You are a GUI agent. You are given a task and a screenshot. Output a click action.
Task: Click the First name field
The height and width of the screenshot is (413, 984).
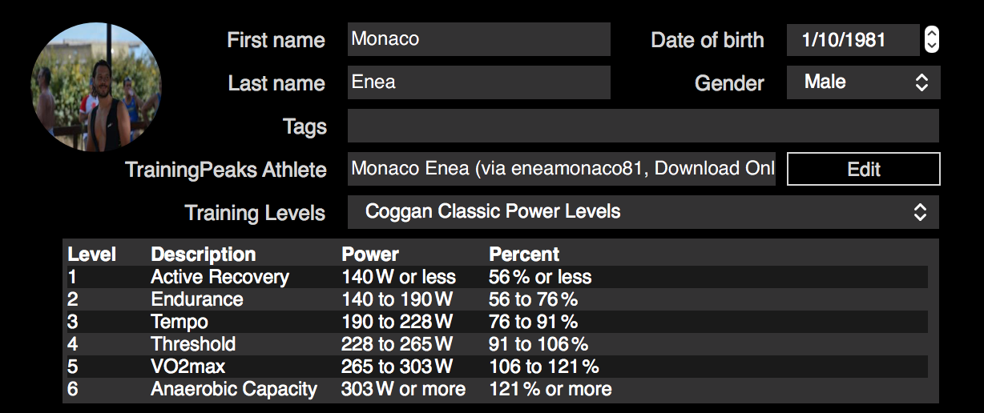[478, 39]
